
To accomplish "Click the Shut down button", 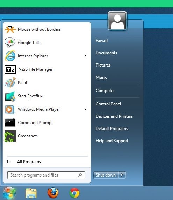I will click(x=106, y=175).
